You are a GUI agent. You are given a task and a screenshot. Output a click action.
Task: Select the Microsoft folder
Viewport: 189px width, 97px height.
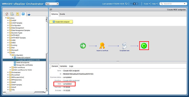(15, 50)
